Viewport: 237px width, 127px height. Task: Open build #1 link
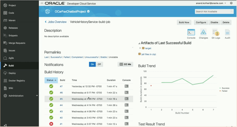click(x=61, y=124)
